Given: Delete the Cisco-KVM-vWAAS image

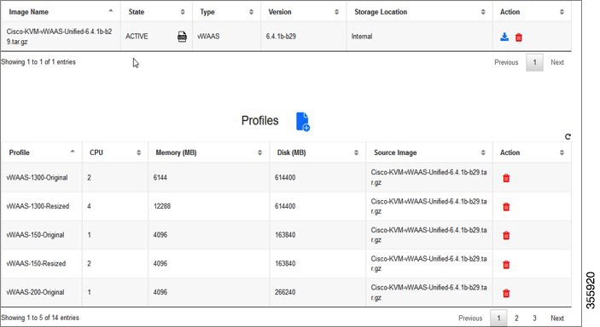Looking at the screenshot, I should (519, 37).
